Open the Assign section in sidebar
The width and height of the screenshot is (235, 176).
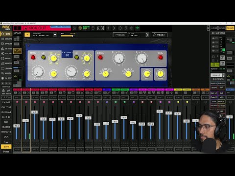click(x=6, y=73)
